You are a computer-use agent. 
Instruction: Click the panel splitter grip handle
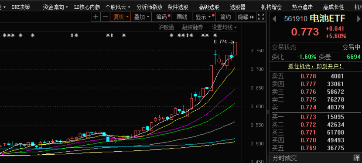coord(268,112)
